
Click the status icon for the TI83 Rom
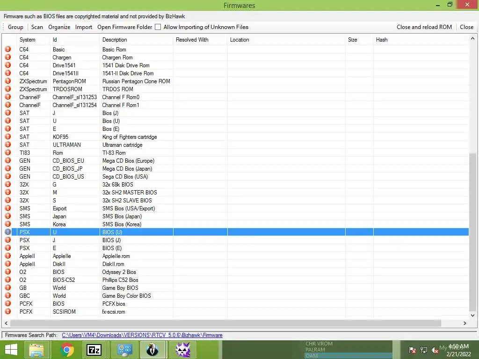click(x=8, y=152)
